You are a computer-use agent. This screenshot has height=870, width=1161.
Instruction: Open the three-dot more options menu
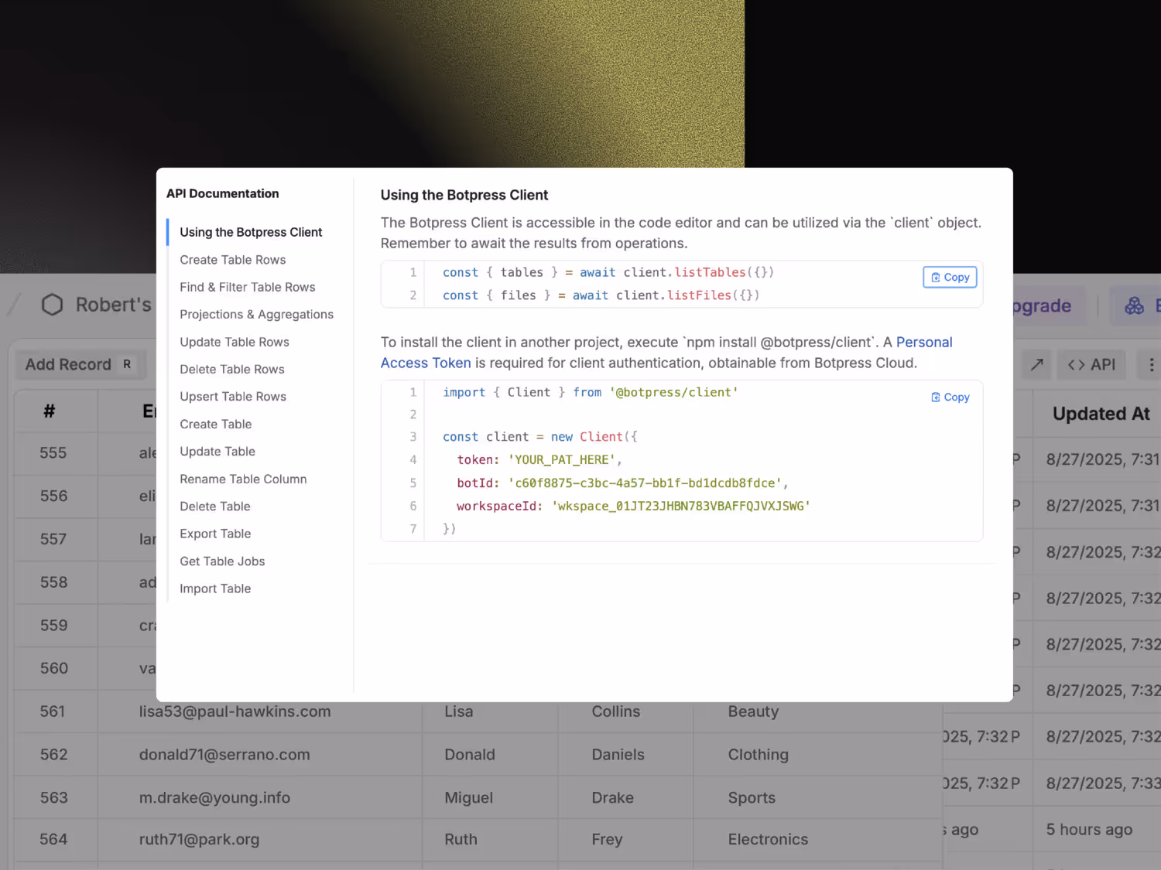click(1151, 364)
